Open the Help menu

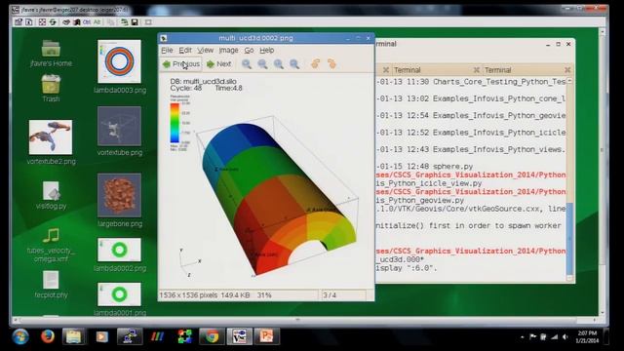[x=266, y=50]
